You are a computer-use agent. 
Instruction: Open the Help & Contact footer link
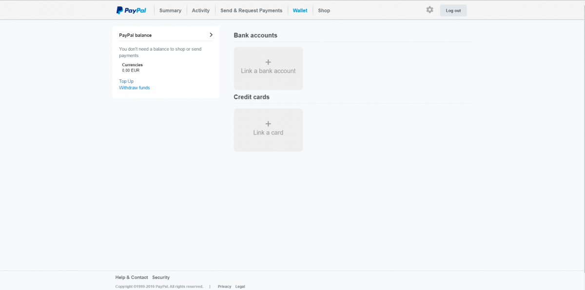(x=132, y=277)
